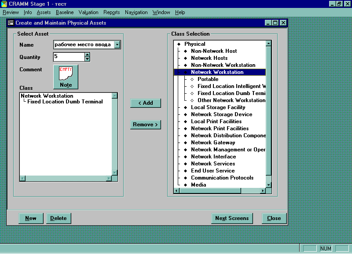The height and width of the screenshot is (264, 352).
Task: Click the Class Selection horizontal scrollbar thumb
Action: [210, 191]
